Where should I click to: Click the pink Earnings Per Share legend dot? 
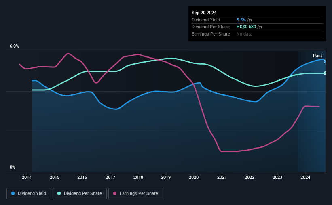click(x=115, y=193)
